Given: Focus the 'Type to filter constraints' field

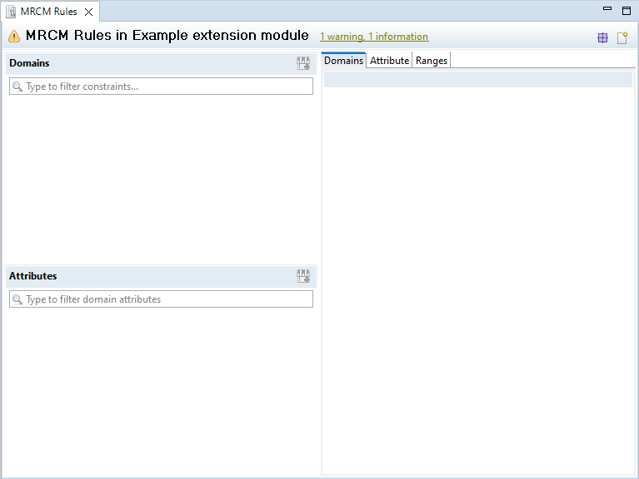Looking at the screenshot, I should pyautogui.click(x=167, y=86).
